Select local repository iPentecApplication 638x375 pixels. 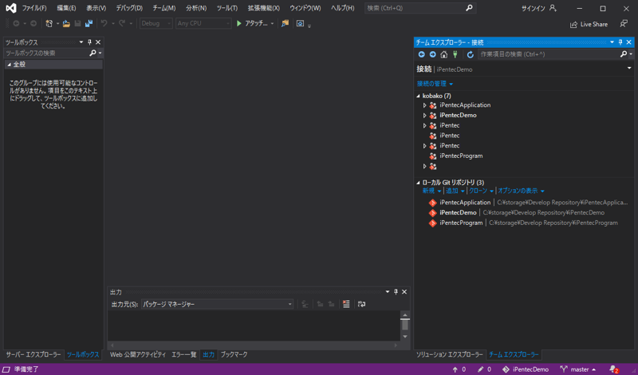pos(528,203)
